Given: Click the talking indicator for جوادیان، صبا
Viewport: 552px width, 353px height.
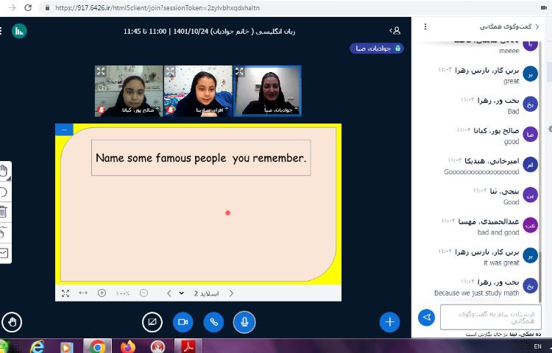Looking at the screenshot, I should (377, 48).
